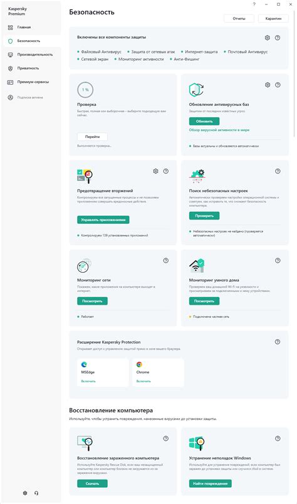This screenshot has height=504, width=297.
Task: Open settings gear for protection components
Action: 268,38
